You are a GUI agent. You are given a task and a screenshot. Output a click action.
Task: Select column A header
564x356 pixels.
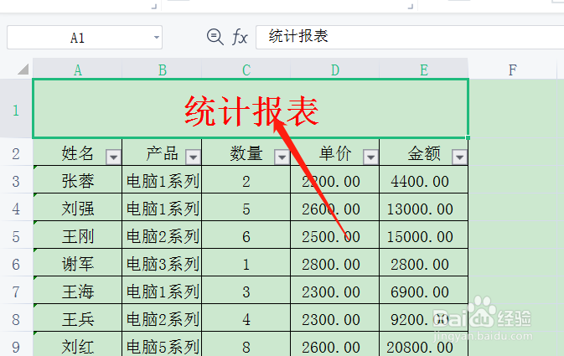pyautogui.click(x=78, y=69)
